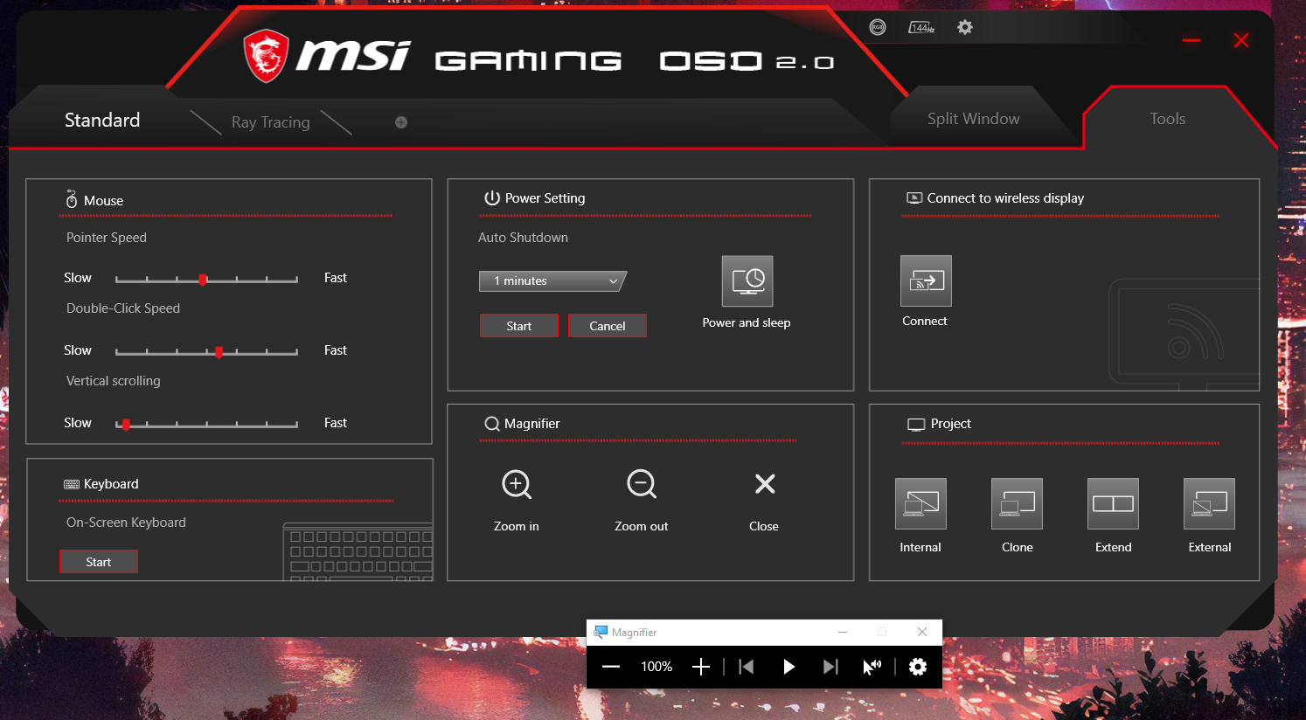Start the Auto Shutdown timer

coord(518,326)
